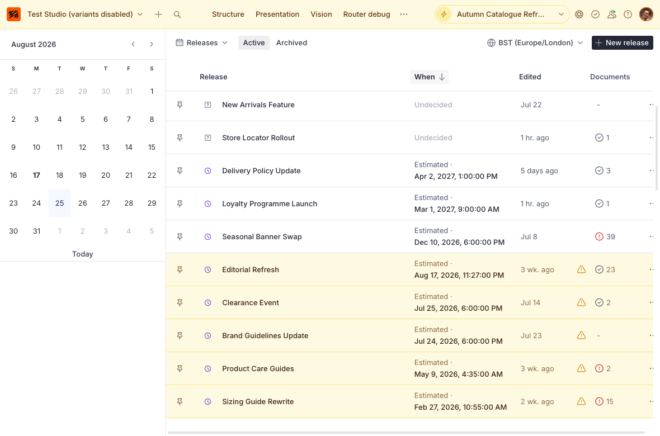Image resolution: width=660 pixels, height=436 pixels.
Task: Click the warning triangle on Clearance Event
Action: 581,302
